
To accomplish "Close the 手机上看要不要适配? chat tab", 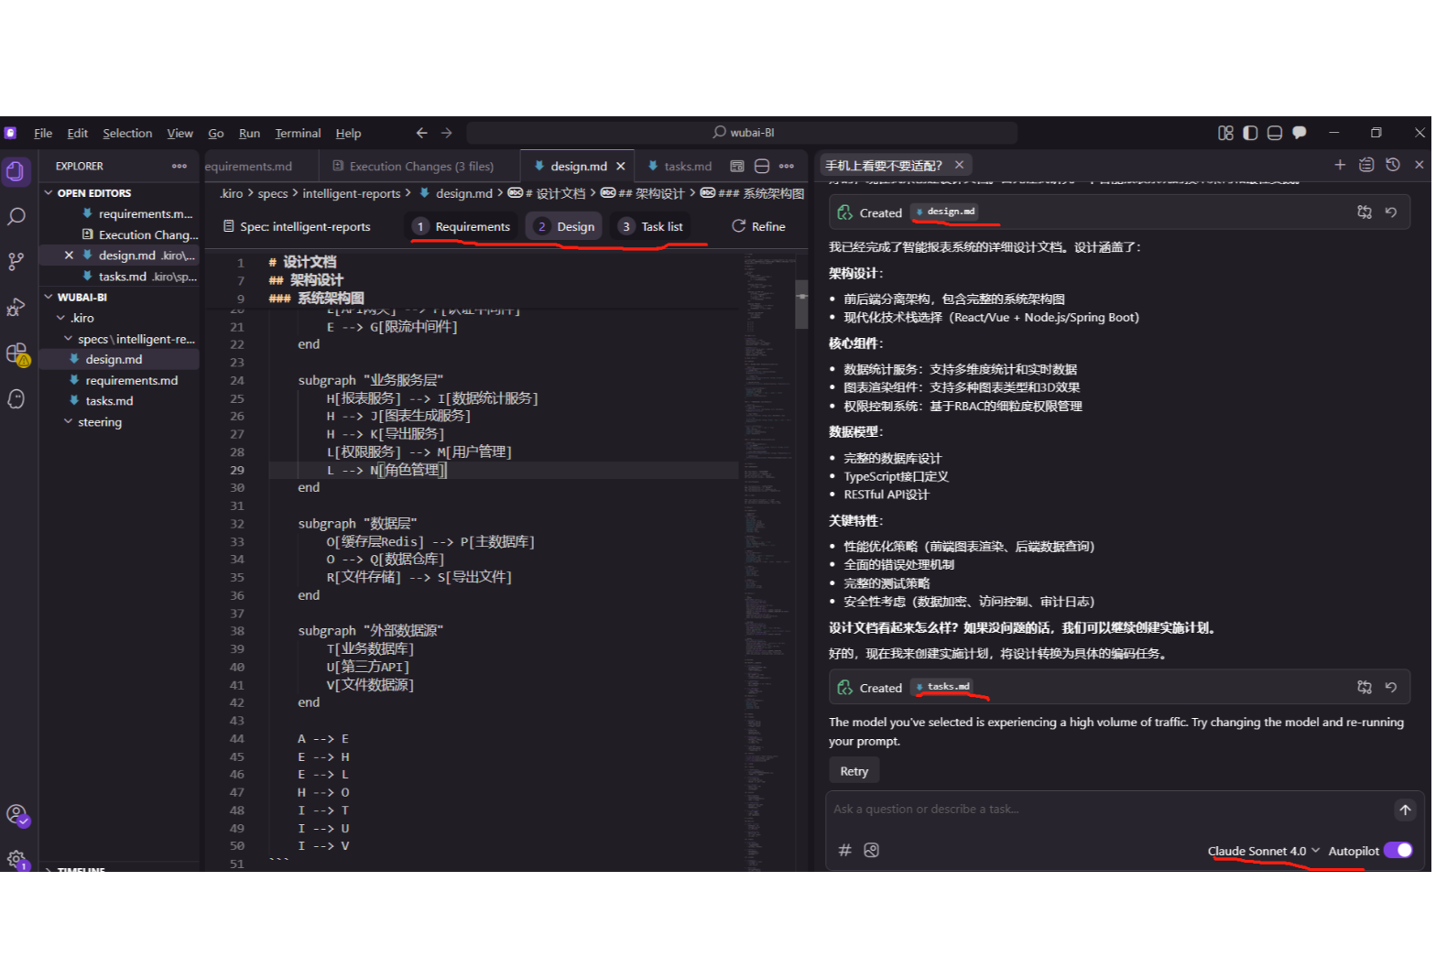I will click(x=959, y=165).
